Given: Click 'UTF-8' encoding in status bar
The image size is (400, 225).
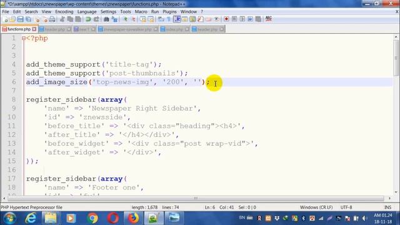Looking at the screenshot, I should [346, 207].
